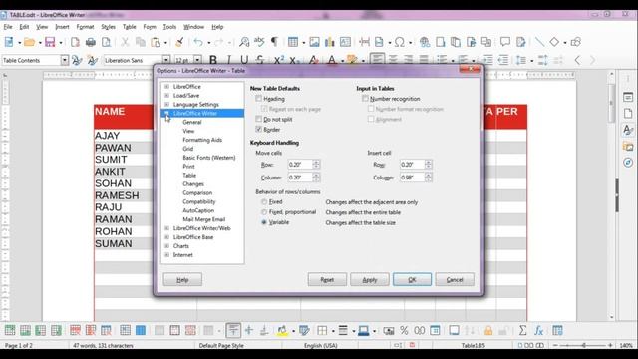Screen dimensions: 638x359
Task: Click the Insert Comment icon
Action: pos(505,42)
